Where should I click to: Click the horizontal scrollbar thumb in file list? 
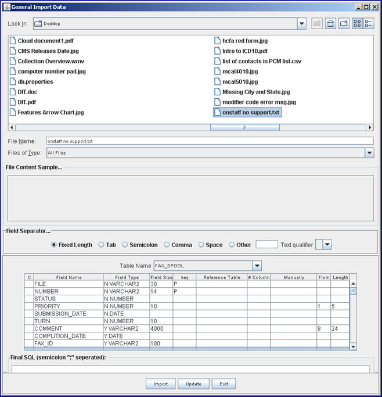tap(245, 127)
